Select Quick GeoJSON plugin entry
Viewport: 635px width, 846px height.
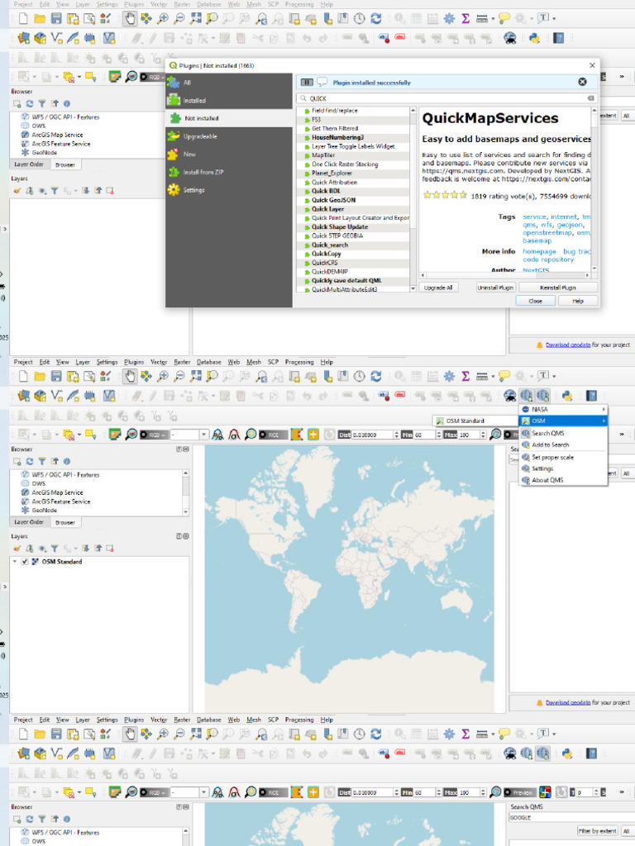333,200
